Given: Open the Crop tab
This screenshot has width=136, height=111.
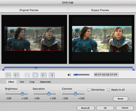Looking at the screenshot, I should click(32, 82).
